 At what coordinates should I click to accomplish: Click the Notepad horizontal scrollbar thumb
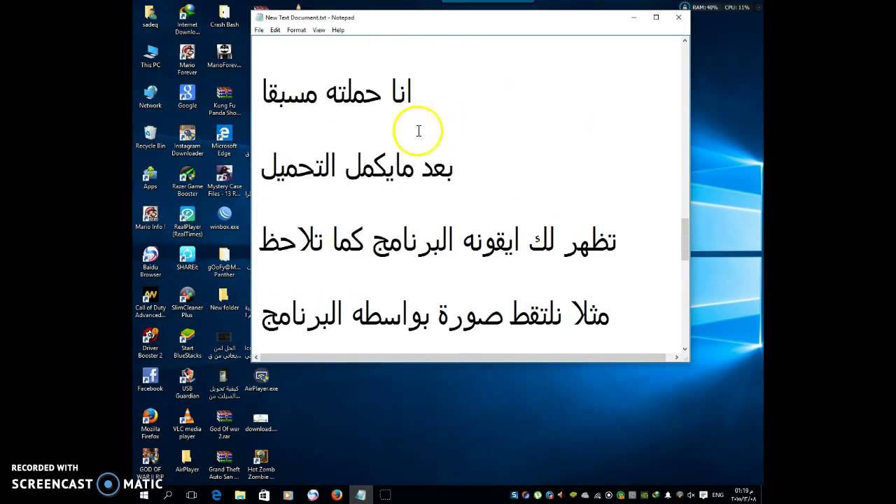click(462, 357)
